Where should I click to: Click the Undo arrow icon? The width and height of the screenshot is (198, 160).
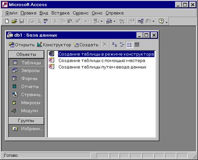click(x=87, y=21)
